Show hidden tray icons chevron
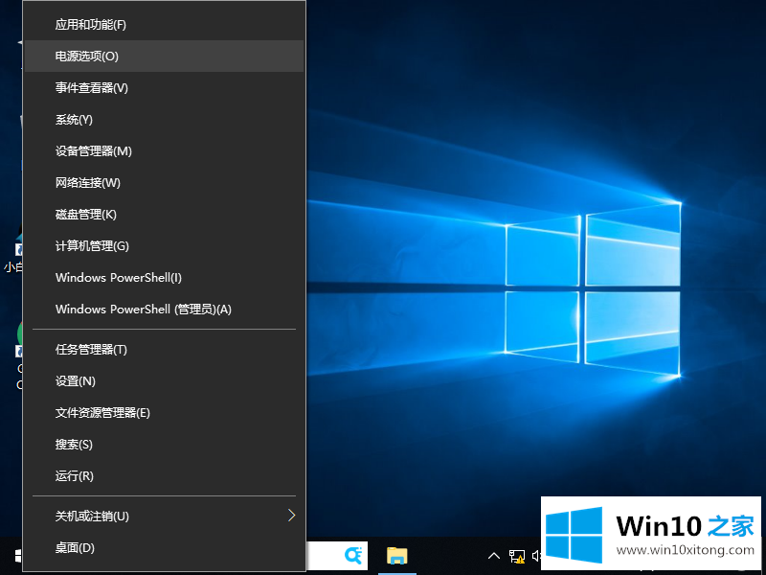766x575 pixels. pos(494,556)
